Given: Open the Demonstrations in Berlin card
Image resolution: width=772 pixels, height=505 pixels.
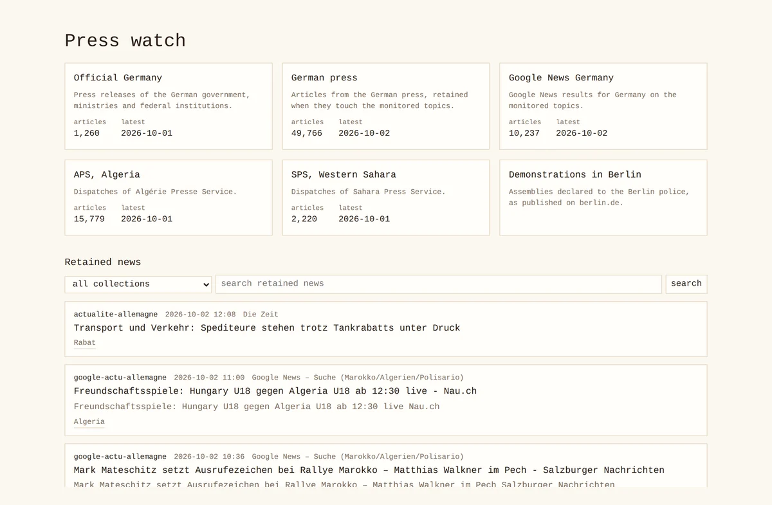Looking at the screenshot, I should (603, 197).
